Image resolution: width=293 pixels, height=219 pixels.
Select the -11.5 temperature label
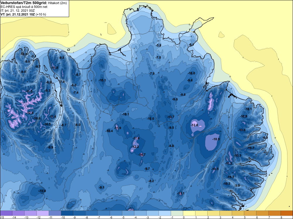point(29,91)
